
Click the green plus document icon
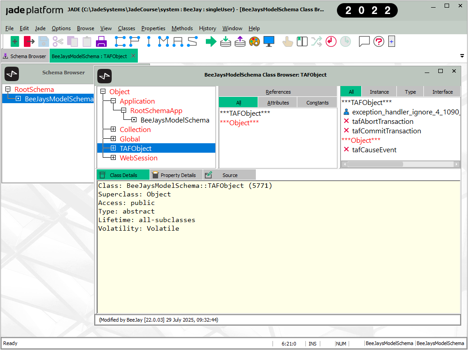[x=15, y=42]
